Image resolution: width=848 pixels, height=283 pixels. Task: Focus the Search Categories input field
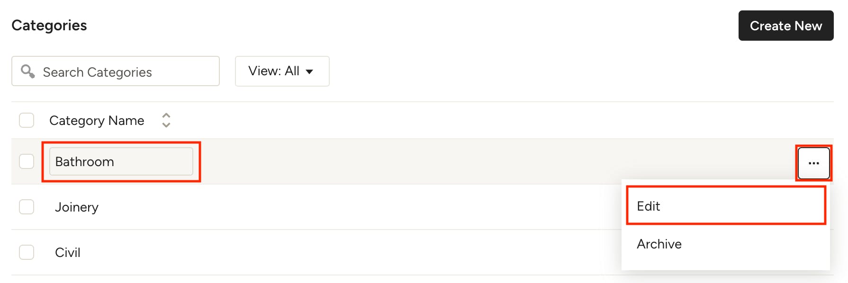[x=116, y=71]
